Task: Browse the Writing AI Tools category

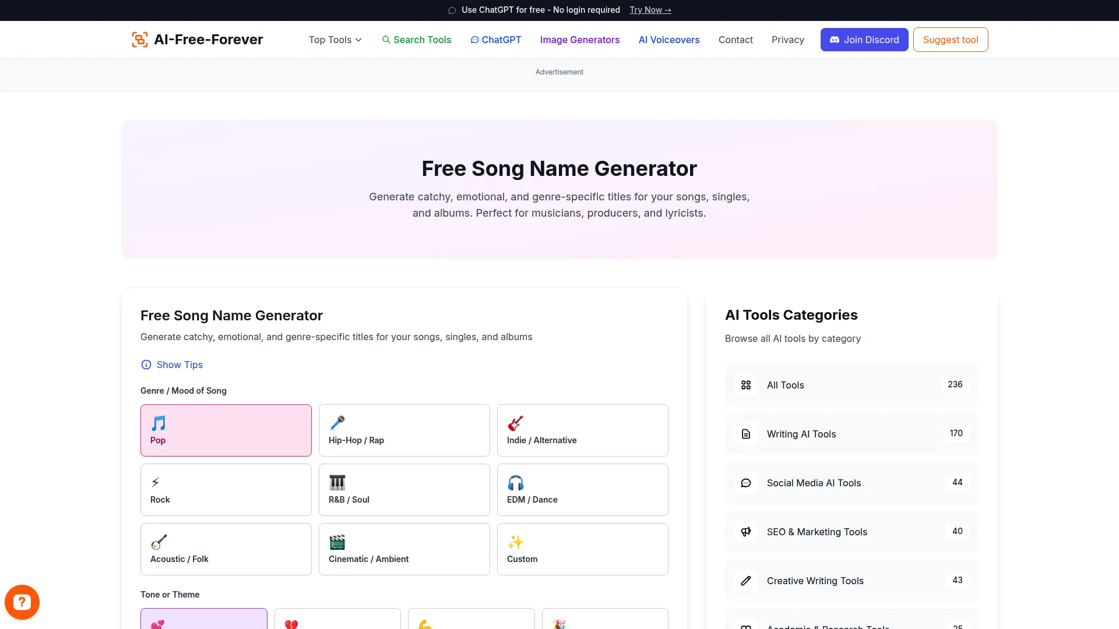Action: (x=801, y=434)
